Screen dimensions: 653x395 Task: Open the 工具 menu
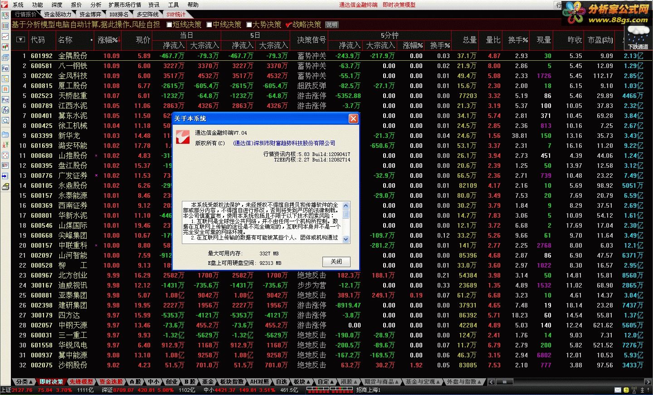(x=174, y=5)
